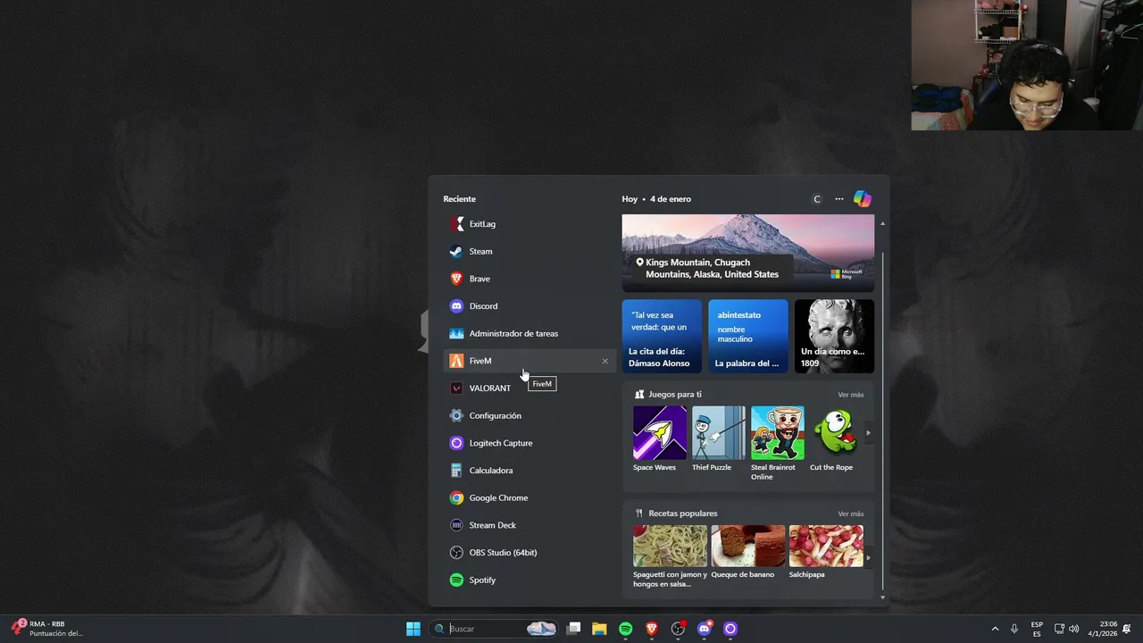Click the scrollbar down arrow in search panel
Viewport: 1143px width, 643px height.
coord(882,597)
